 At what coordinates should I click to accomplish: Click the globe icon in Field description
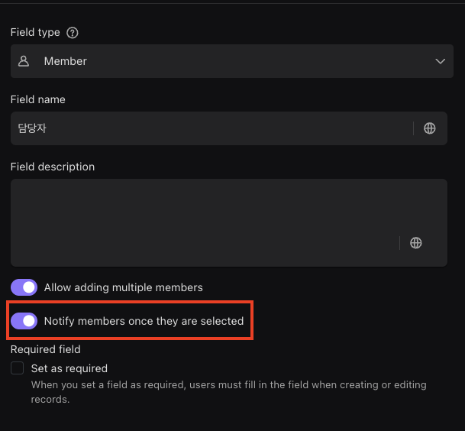tap(416, 243)
